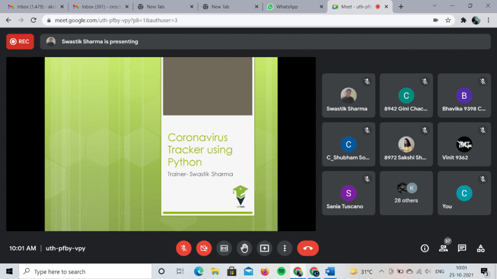Raise your hand in the meeting

[244, 248]
